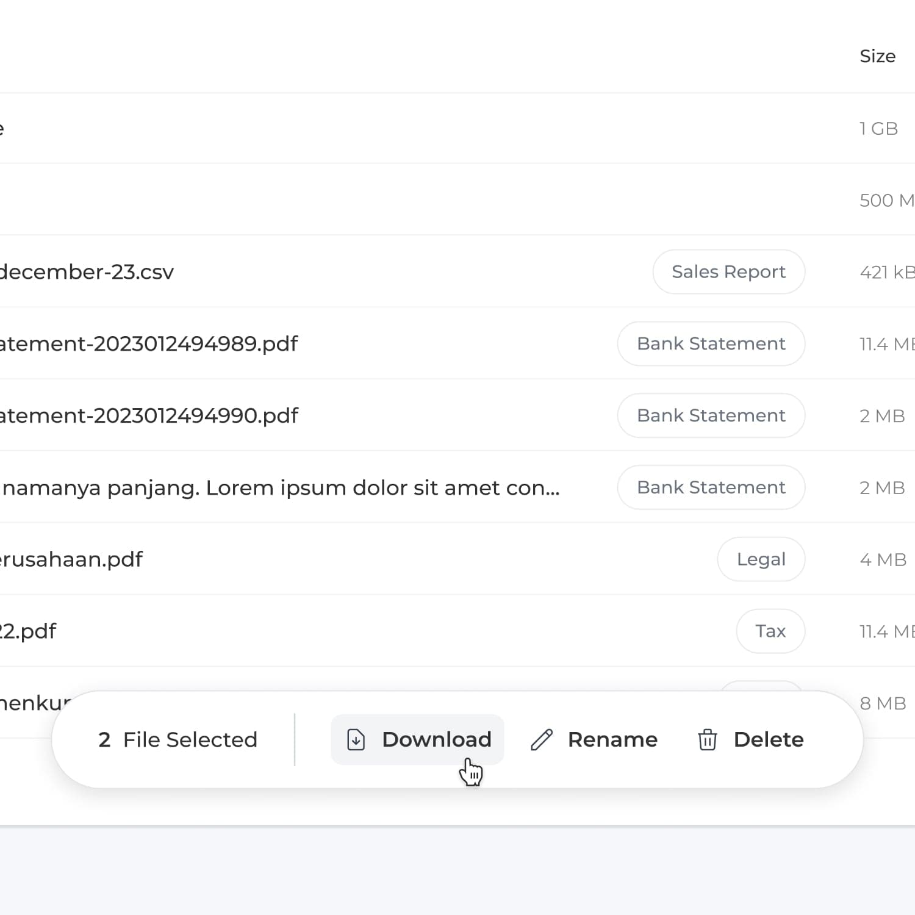Select the Legal tag
Viewport: 915px width, 915px height.
(x=761, y=559)
